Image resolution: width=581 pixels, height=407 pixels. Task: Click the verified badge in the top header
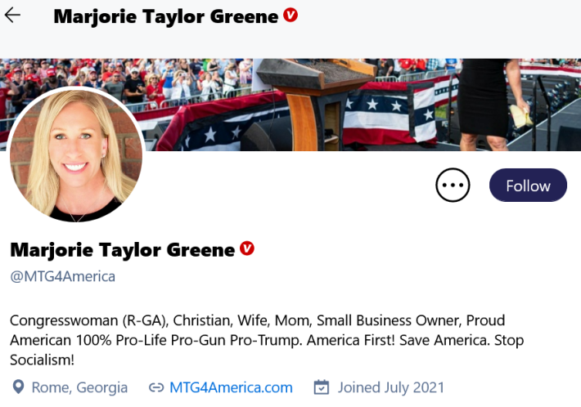pos(290,15)
